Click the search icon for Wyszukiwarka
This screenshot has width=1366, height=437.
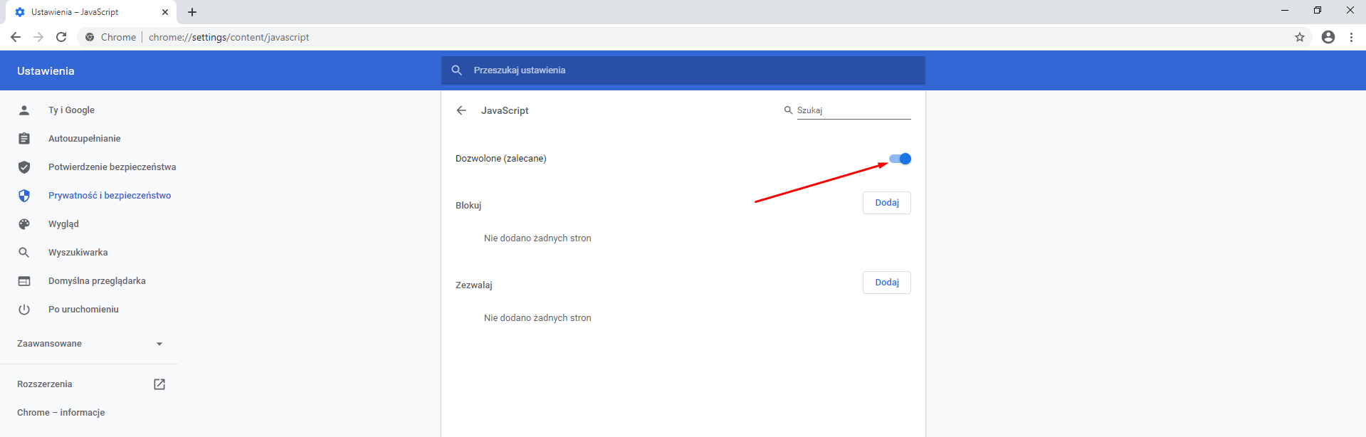[x=24, y=253]
